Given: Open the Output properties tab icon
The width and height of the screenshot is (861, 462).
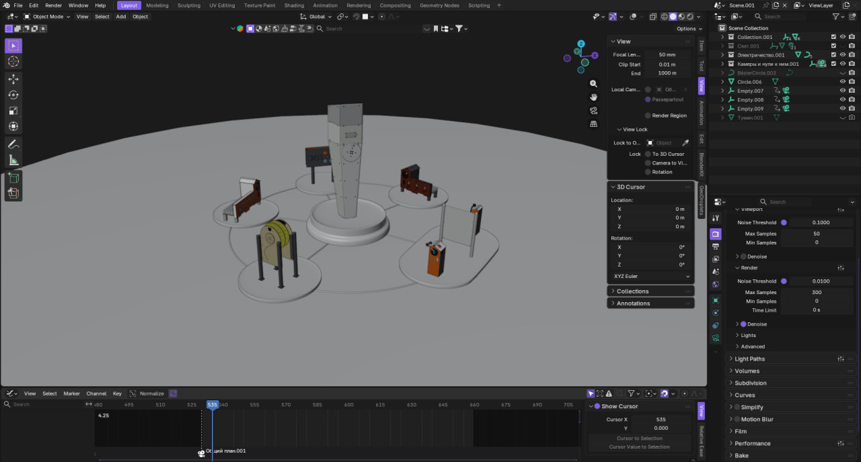Looking at the screenshot, I should 716,246.
